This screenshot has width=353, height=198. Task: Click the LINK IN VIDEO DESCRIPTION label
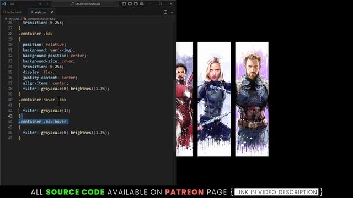click(x=276, y=192)
